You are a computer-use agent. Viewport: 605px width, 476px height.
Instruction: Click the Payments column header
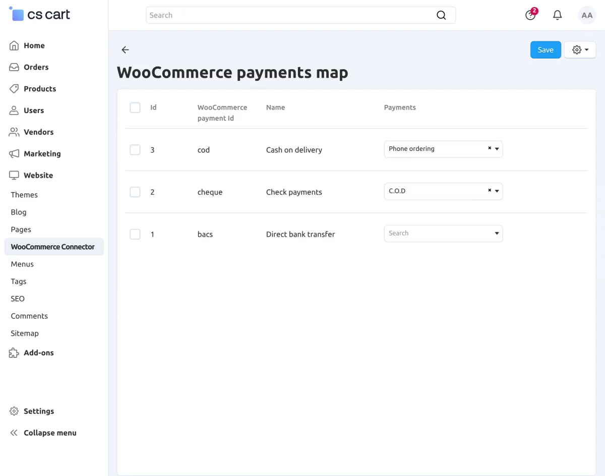[400, 108]
